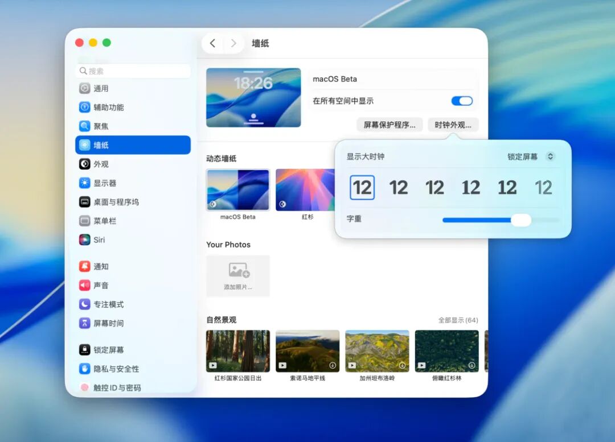
Task: Select the 菜单栏 menu bar icon
Action: pyautogui.click(x=85, y=221)
